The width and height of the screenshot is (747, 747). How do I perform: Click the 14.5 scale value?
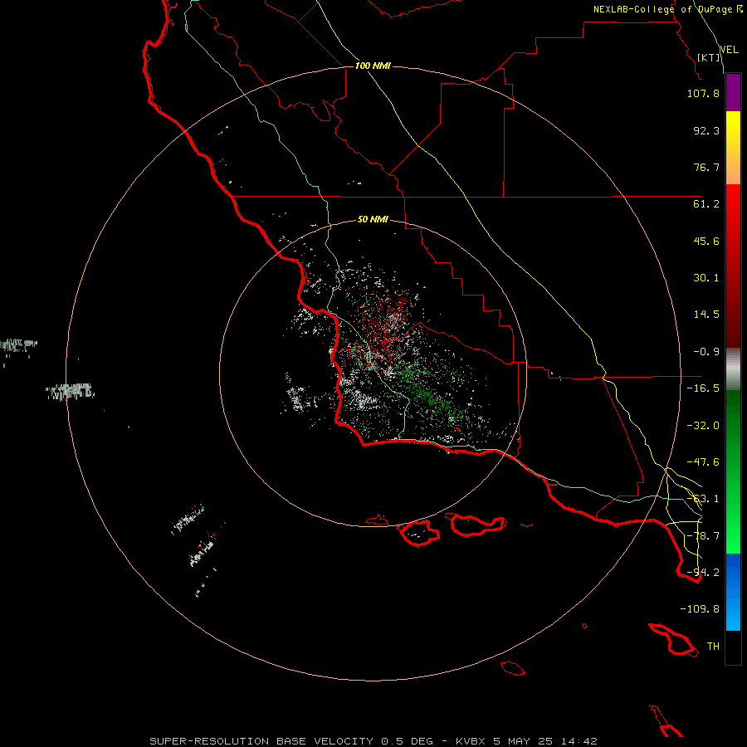coord(706,315)
